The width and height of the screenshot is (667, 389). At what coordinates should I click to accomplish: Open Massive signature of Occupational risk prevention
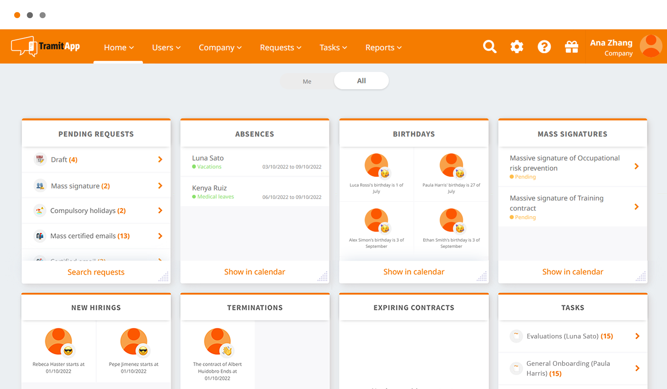tap(573, 167)
